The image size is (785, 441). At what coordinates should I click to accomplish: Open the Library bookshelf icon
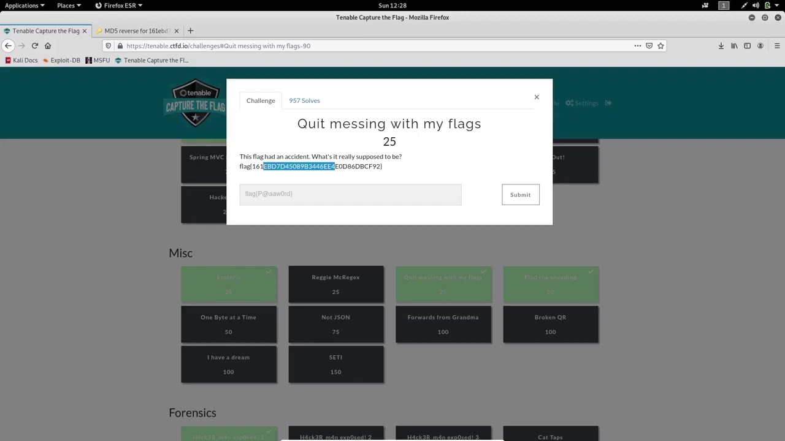pyautogui.click(x=734, y=46)
